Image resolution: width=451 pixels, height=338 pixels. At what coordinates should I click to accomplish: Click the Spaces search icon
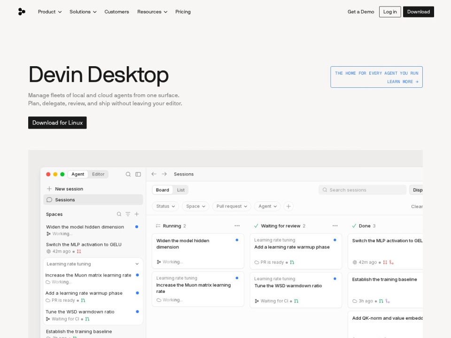pos(119,214)
